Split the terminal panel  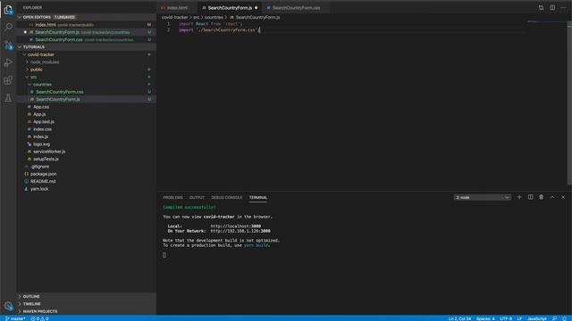pyautogui.click(x=530, y=197)
